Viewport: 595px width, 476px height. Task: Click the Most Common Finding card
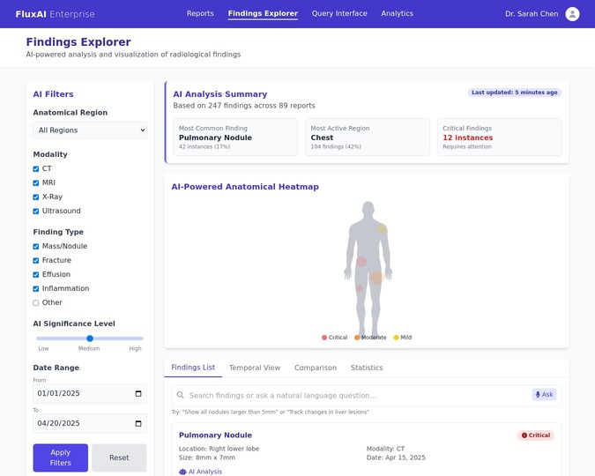coord(235,137)
